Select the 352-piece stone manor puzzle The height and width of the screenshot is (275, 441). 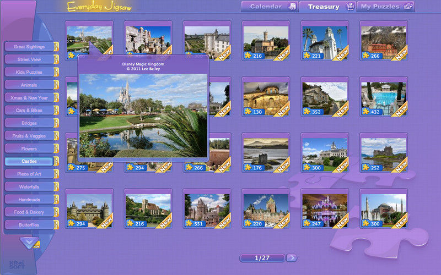tap(325, 97)
